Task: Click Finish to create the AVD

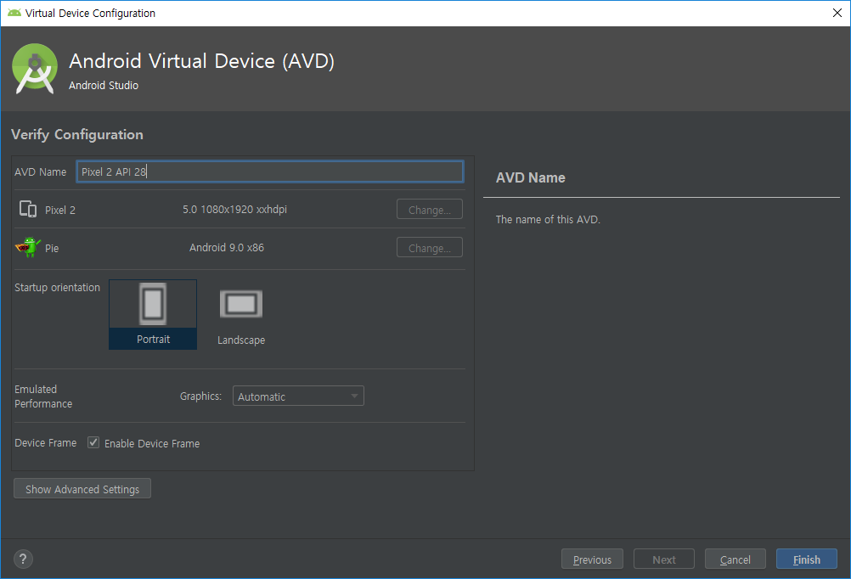Action: [x=807, y=559]
